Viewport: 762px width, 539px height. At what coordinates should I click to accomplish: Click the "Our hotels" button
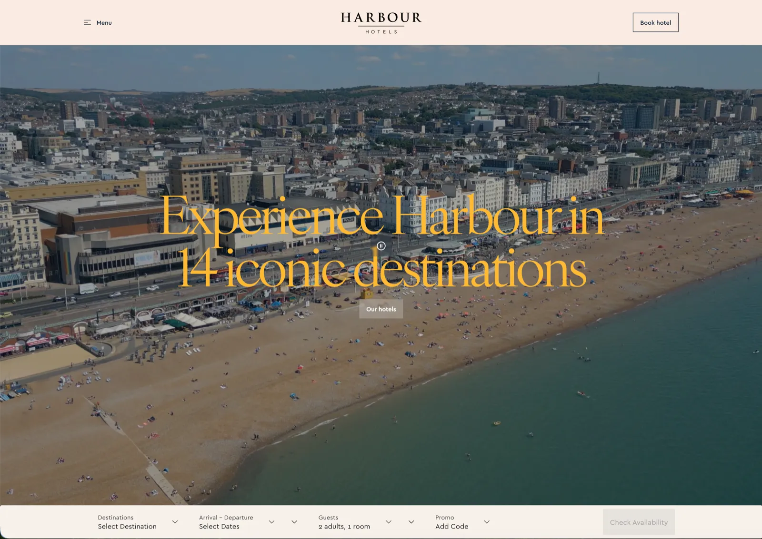[381, 309]
